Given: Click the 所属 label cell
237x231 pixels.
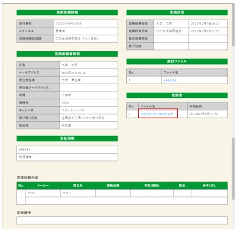Looking at the screenshot, I should pyautogui.click(x=38, y=95).
